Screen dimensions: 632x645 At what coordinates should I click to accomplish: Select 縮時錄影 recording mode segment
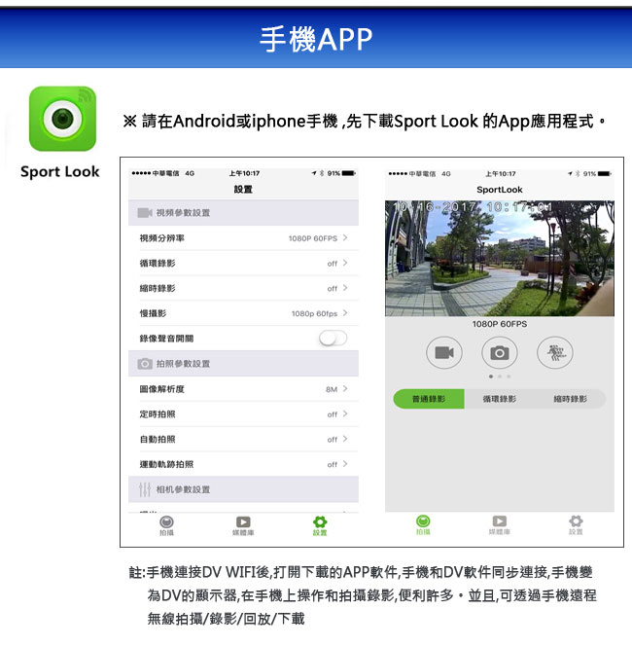(570, 399)
